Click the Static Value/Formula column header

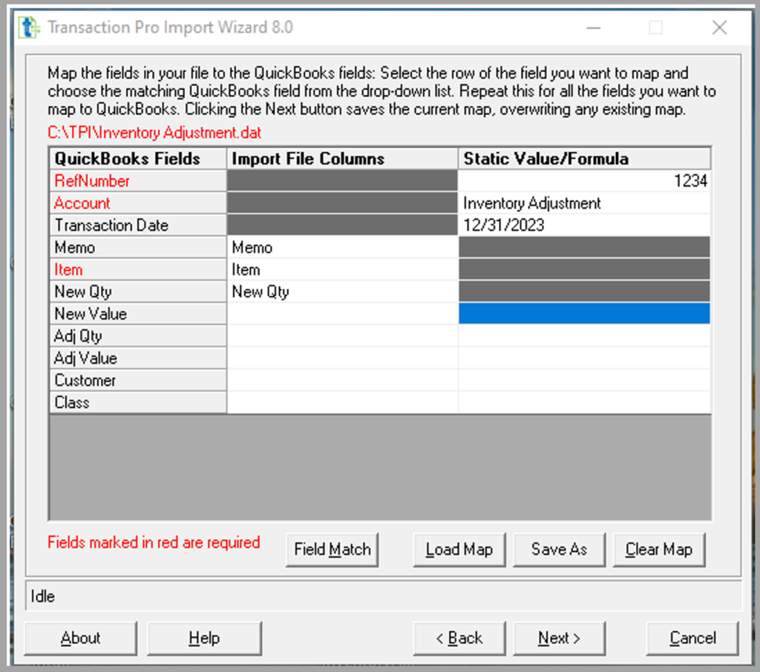pos(584,159)
